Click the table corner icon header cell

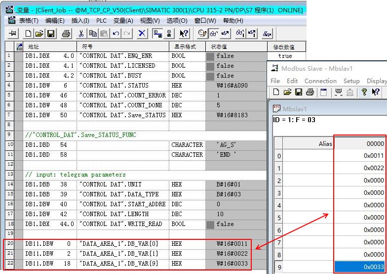pyautogui.click(x=19, y=46)
